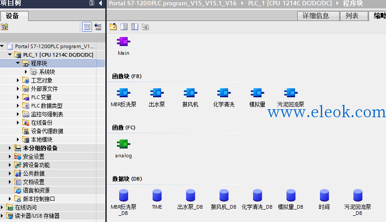The width and height of the screenshot is (386, 222).
Task: Click the project name in the breadcrumb
Action: point(173,3)
